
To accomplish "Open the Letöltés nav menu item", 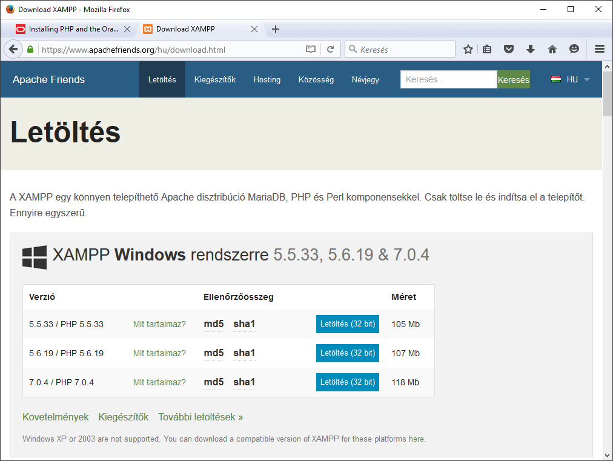I will [x=162, y=79].
